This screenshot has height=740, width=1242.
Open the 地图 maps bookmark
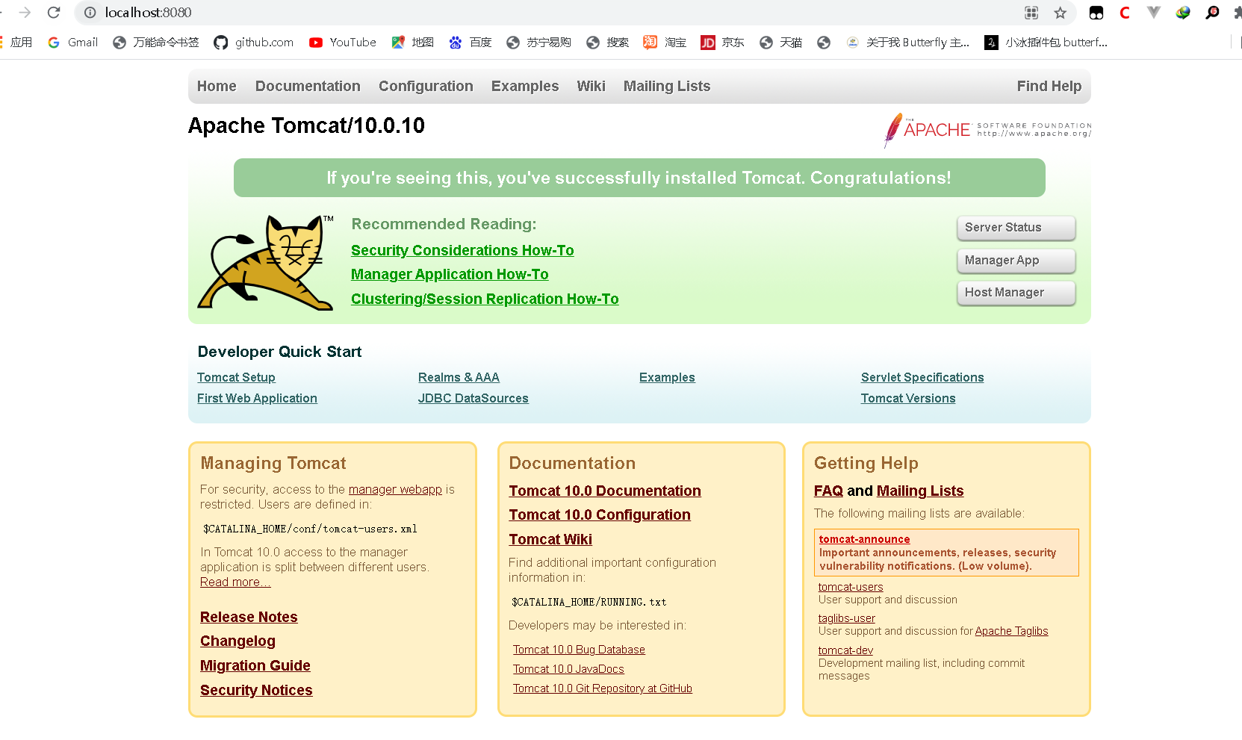click(413, 43)
